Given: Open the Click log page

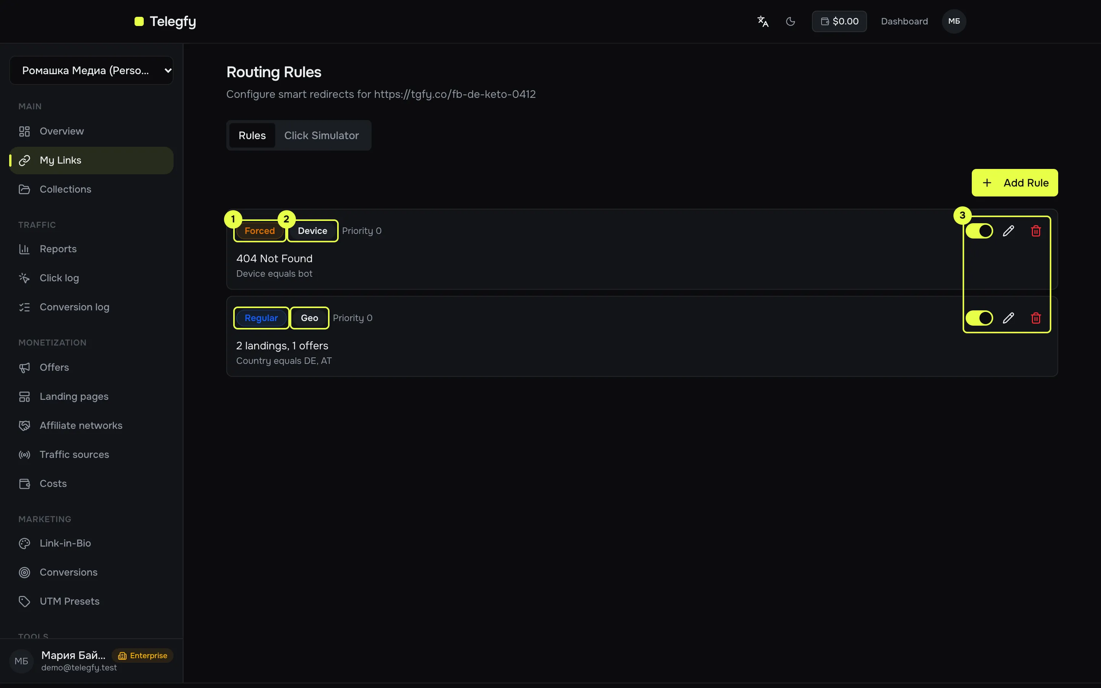Looking at the screenshot, I should point(91,278).
